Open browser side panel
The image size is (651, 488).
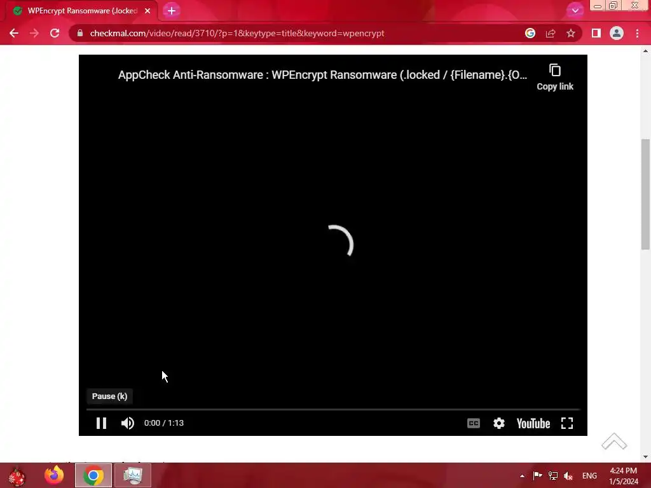[596, 33]
